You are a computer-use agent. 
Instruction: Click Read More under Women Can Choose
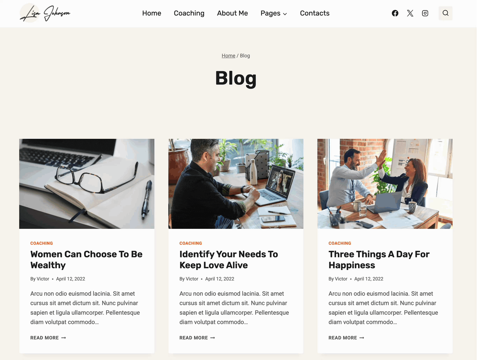point(48,338)
